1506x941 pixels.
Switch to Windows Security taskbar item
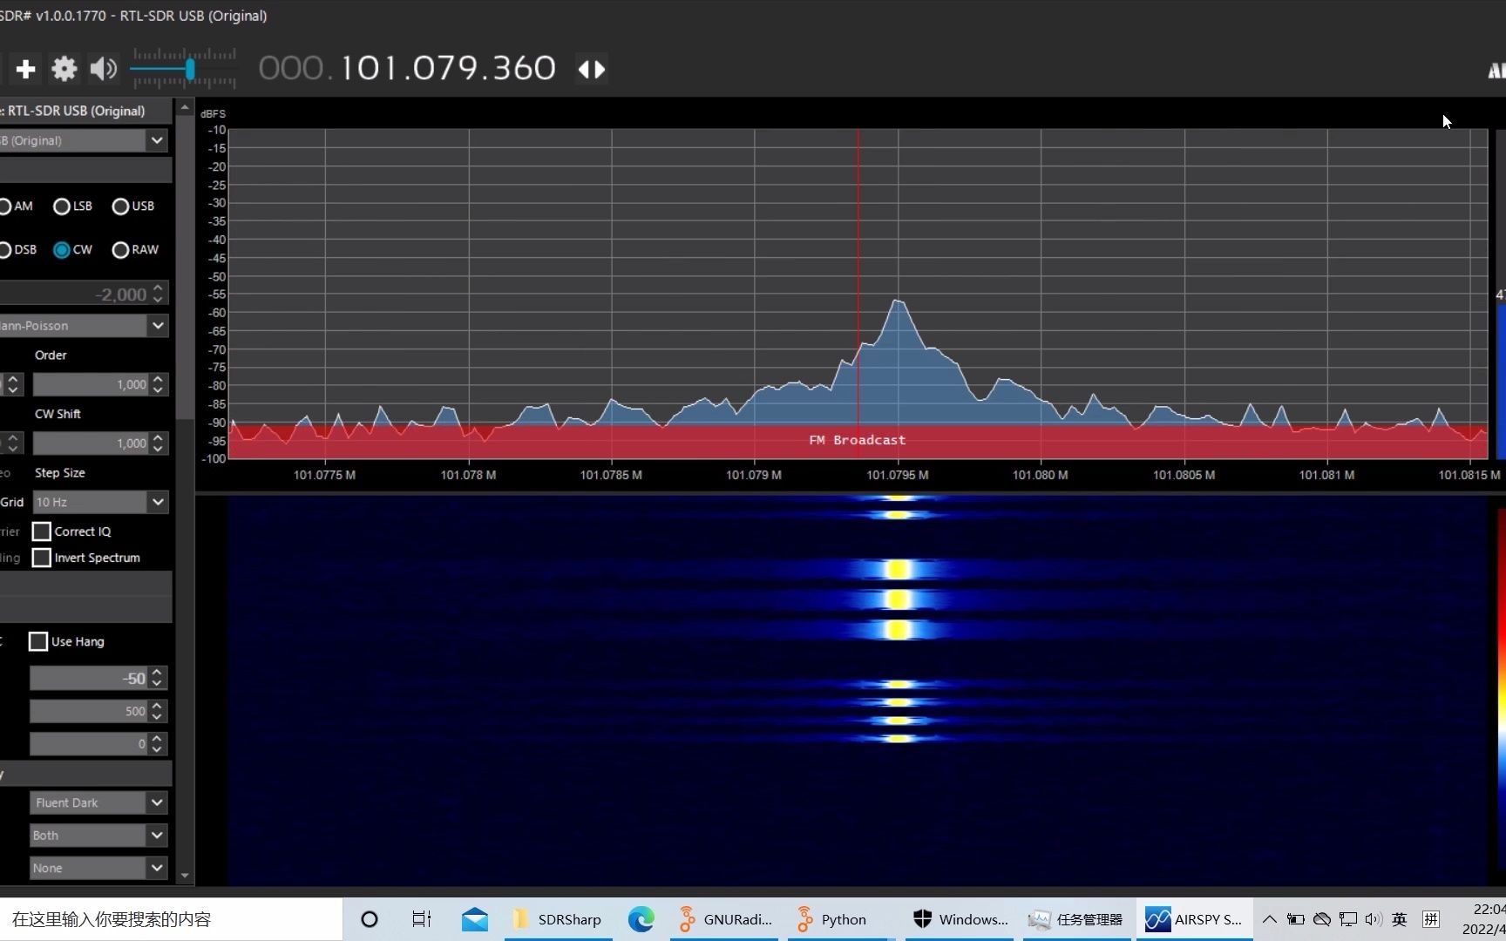(x=960, y=919)
